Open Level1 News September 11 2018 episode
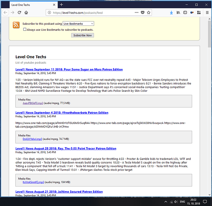 coord(69,69)
